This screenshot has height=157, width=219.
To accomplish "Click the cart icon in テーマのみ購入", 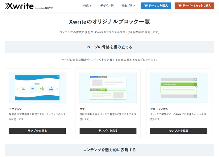I will 146,6.
